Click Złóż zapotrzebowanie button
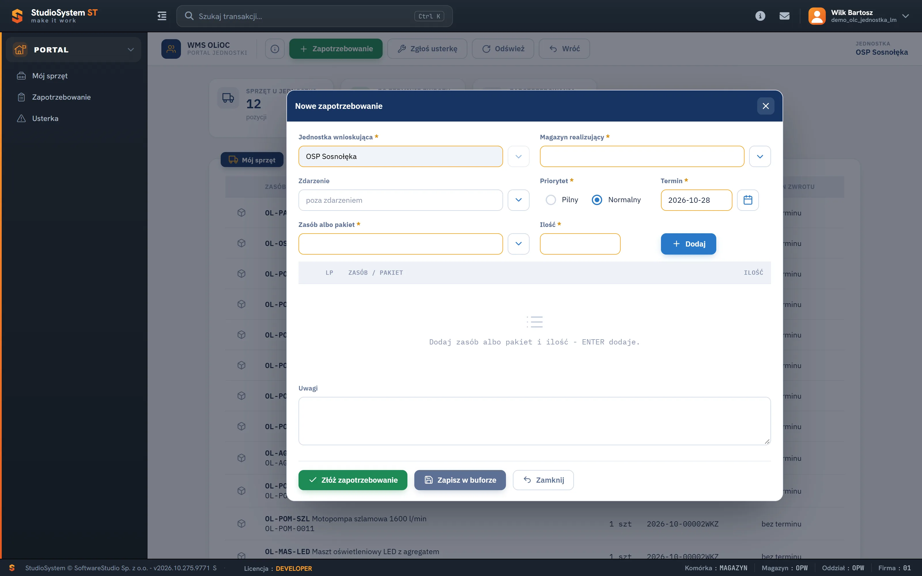This screenshot has height=576, width=922. coord(353,480)
